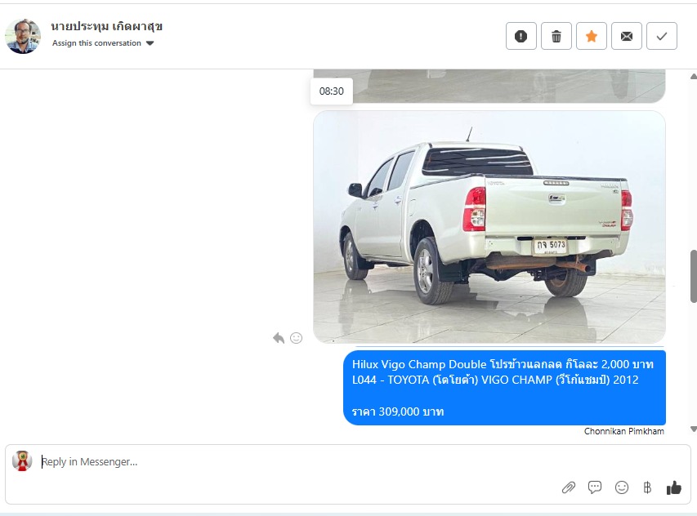Reply to the truck photo message arrow
This screenshot has width=697, height=516.
pos(279,338)
